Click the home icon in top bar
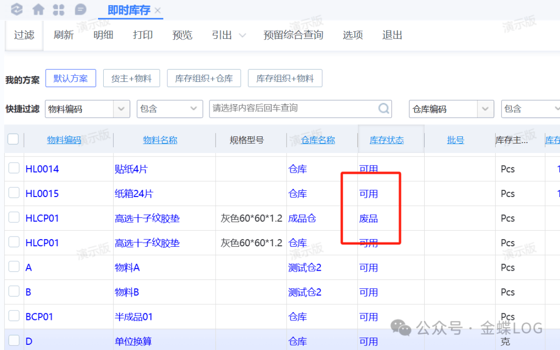560x350 pixels. pyautogui.click(x=38, y=9)
